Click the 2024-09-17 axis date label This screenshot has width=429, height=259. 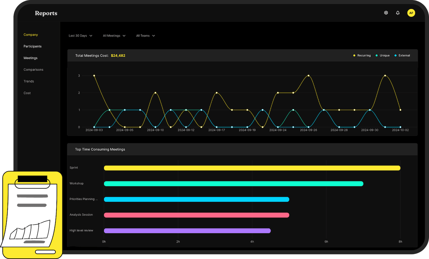point(216,130)
